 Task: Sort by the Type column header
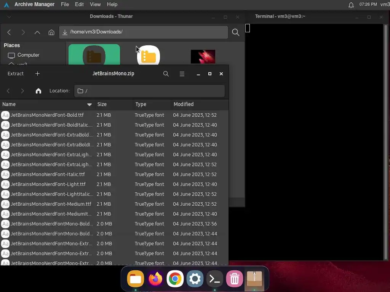pos(152,104)
